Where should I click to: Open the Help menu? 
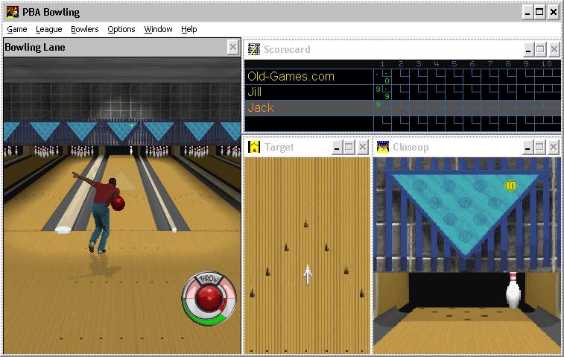(188, 29)
